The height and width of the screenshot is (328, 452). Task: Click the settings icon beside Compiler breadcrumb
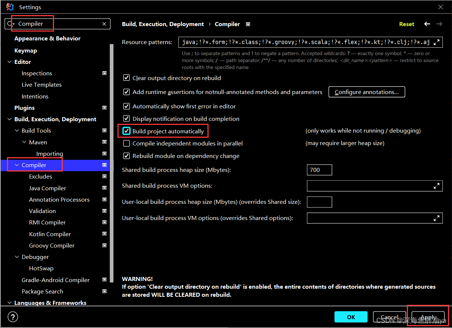pyautogui.click(x=248, y=24)
